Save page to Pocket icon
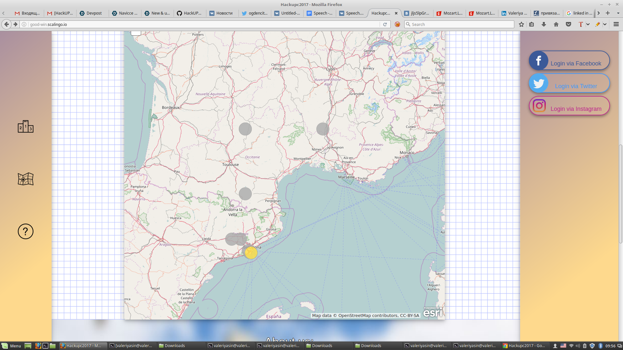 coord(568,24)
